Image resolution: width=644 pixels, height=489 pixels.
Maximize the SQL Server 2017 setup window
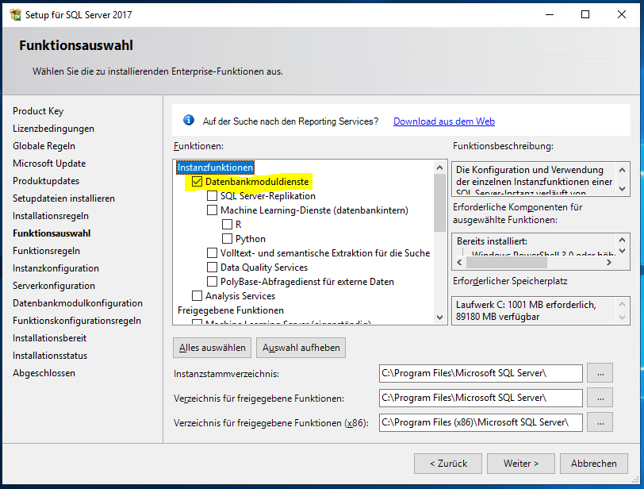point(585,15)
